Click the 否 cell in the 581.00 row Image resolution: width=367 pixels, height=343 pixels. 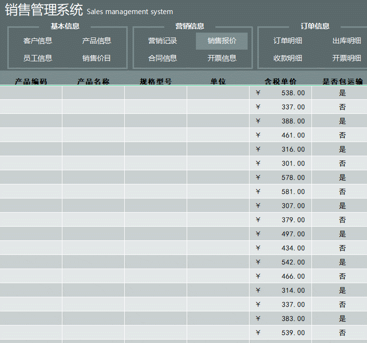point(339,192)
